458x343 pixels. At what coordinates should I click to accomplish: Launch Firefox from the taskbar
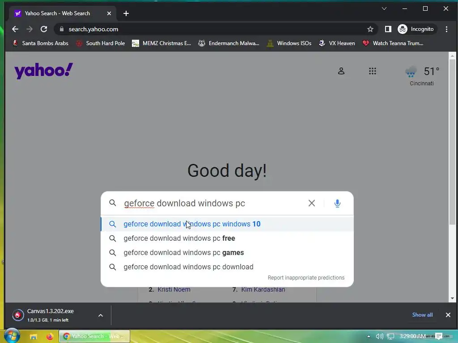(50, 336)
